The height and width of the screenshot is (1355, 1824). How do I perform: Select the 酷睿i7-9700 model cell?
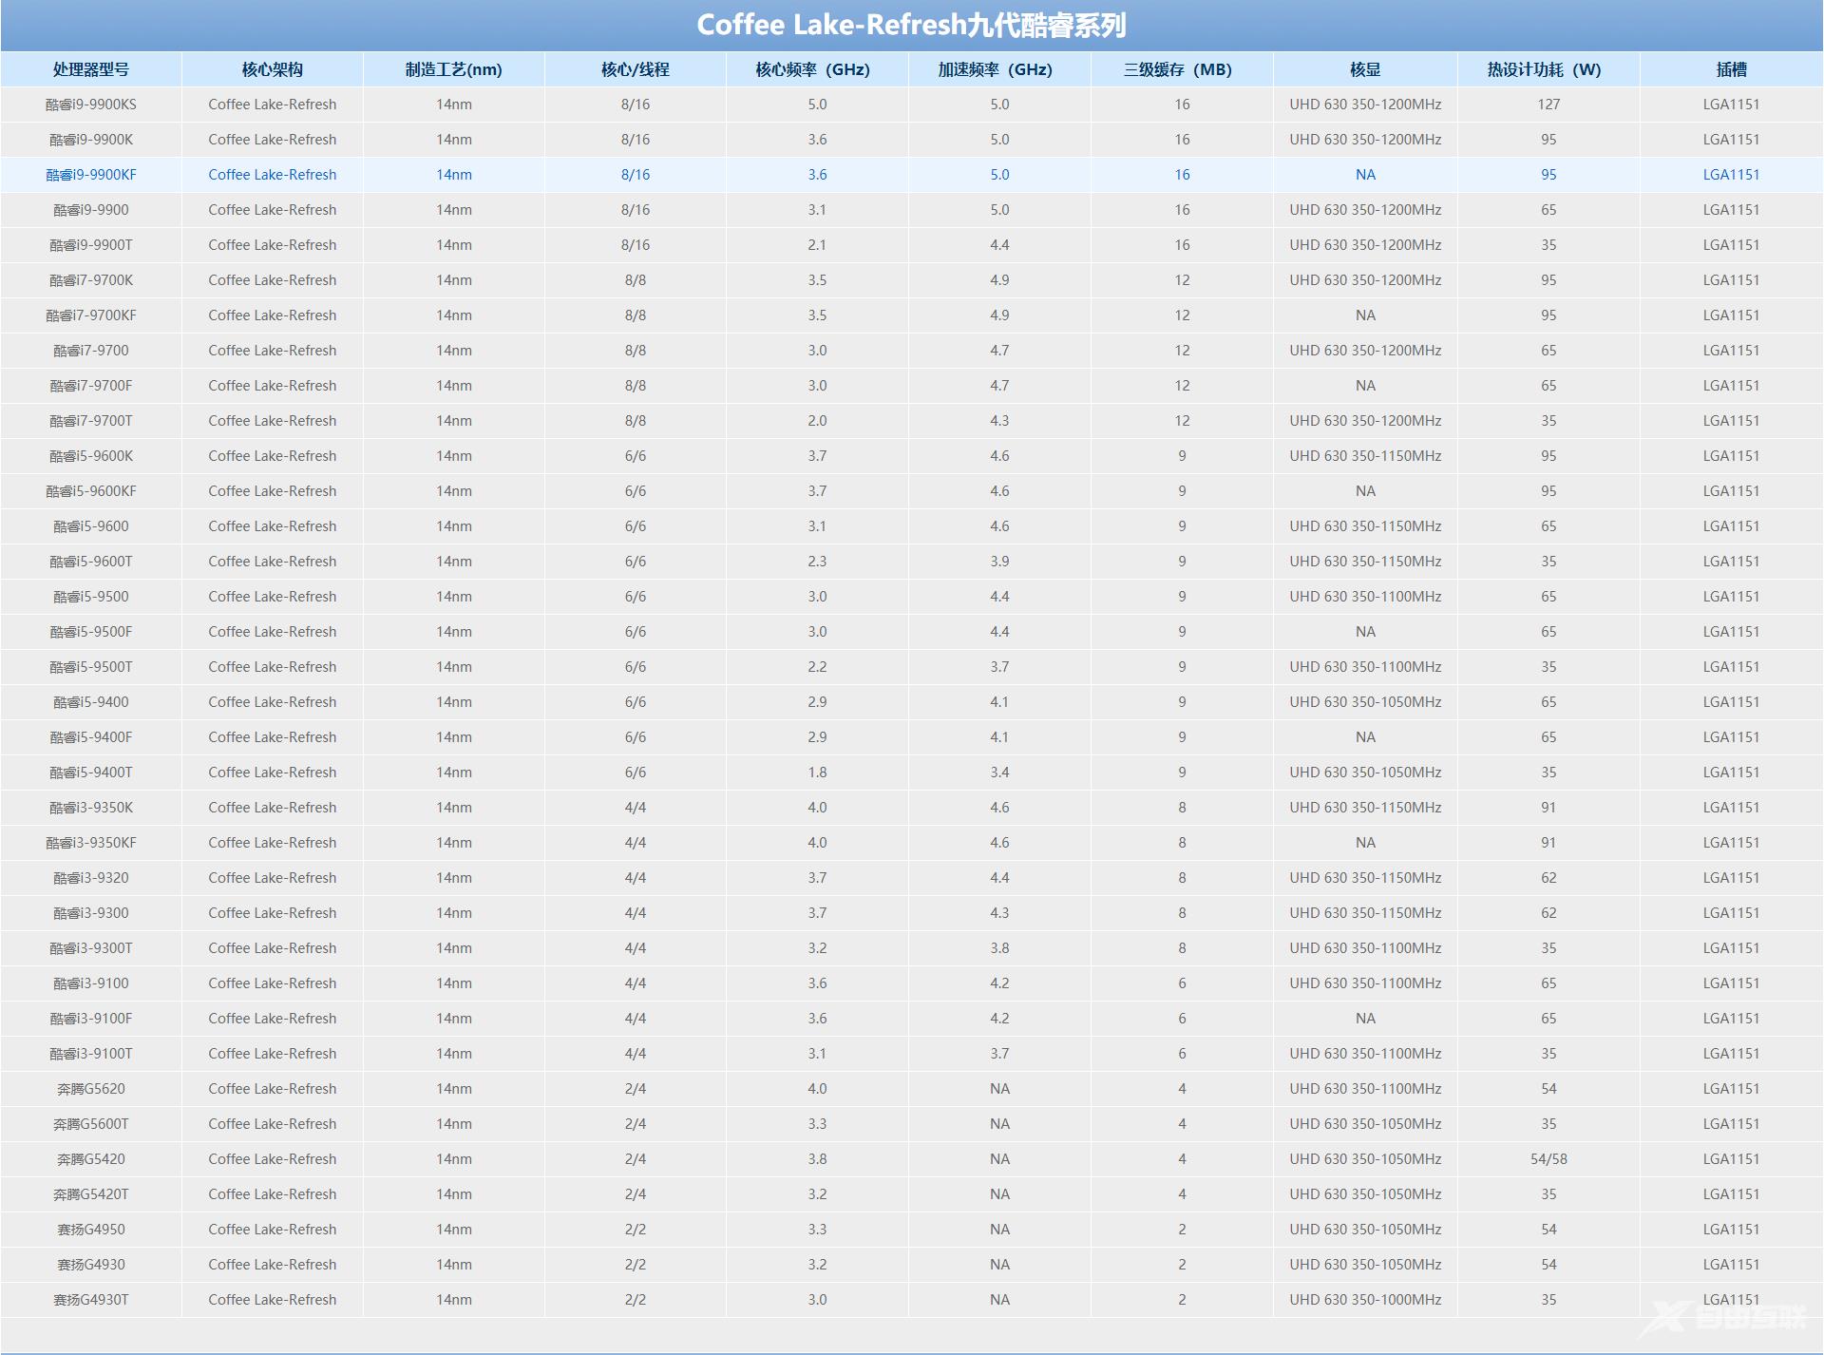tap(91, 351)
